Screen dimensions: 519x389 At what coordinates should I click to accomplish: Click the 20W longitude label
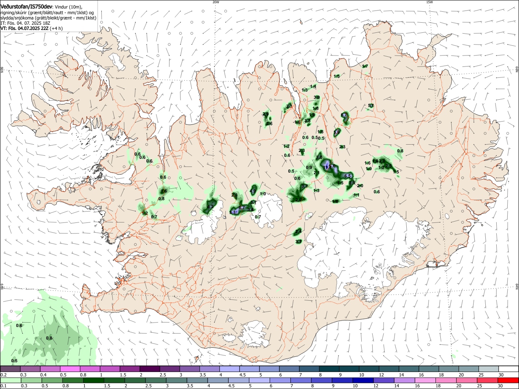216,2
